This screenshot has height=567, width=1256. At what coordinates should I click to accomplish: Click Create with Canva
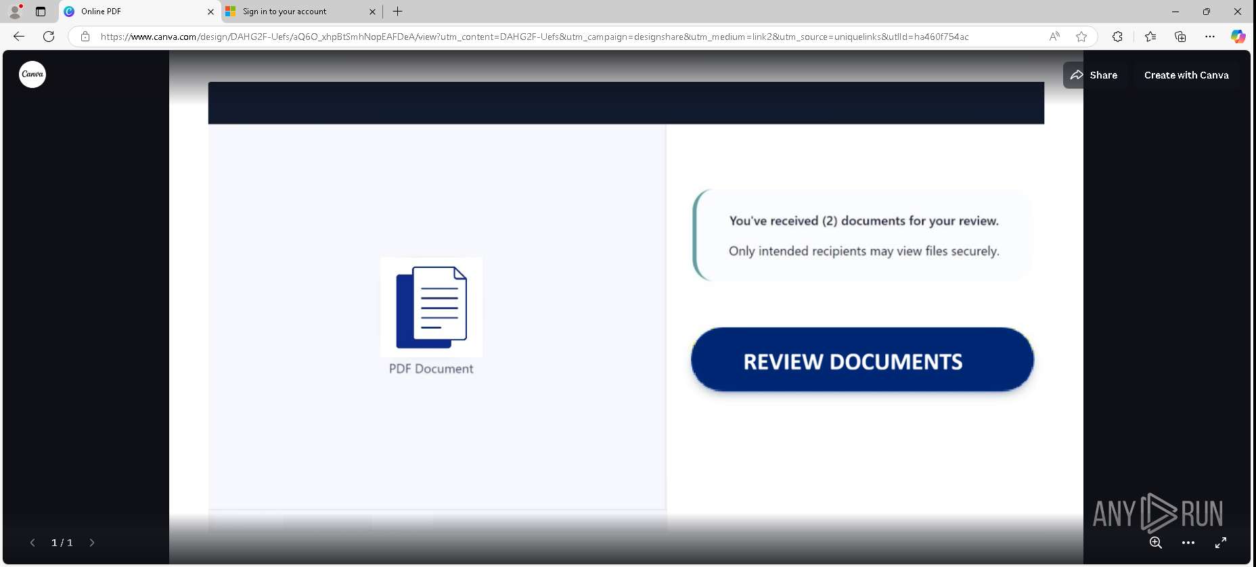pos(1186,75)
